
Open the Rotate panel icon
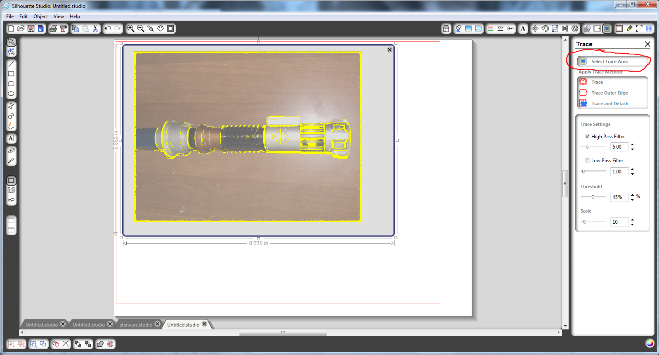(545, 28)
